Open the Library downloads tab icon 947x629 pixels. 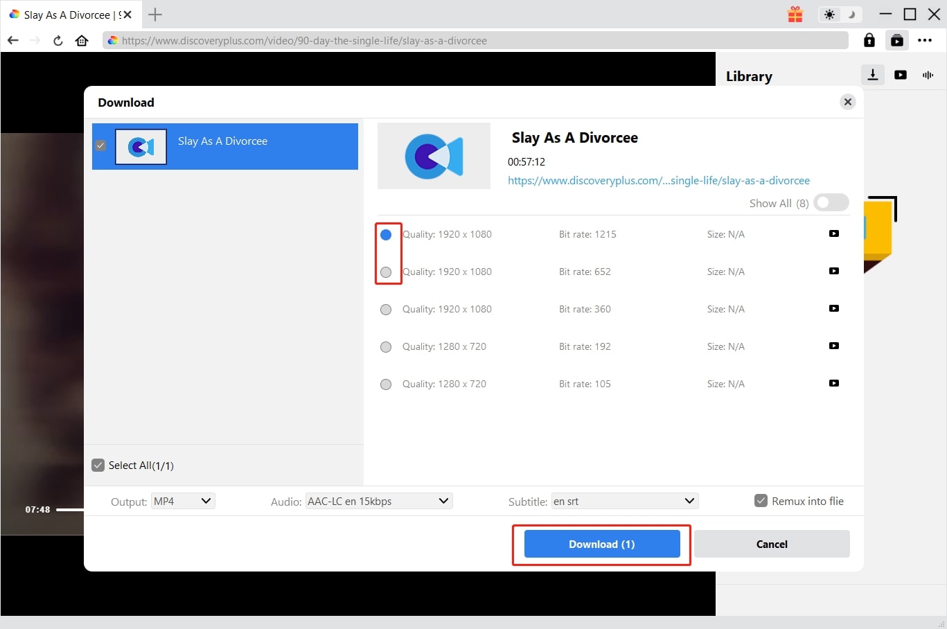pos(873,75)
